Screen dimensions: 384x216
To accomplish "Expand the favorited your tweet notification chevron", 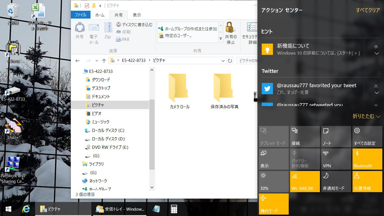I will [x=377, y=93].
